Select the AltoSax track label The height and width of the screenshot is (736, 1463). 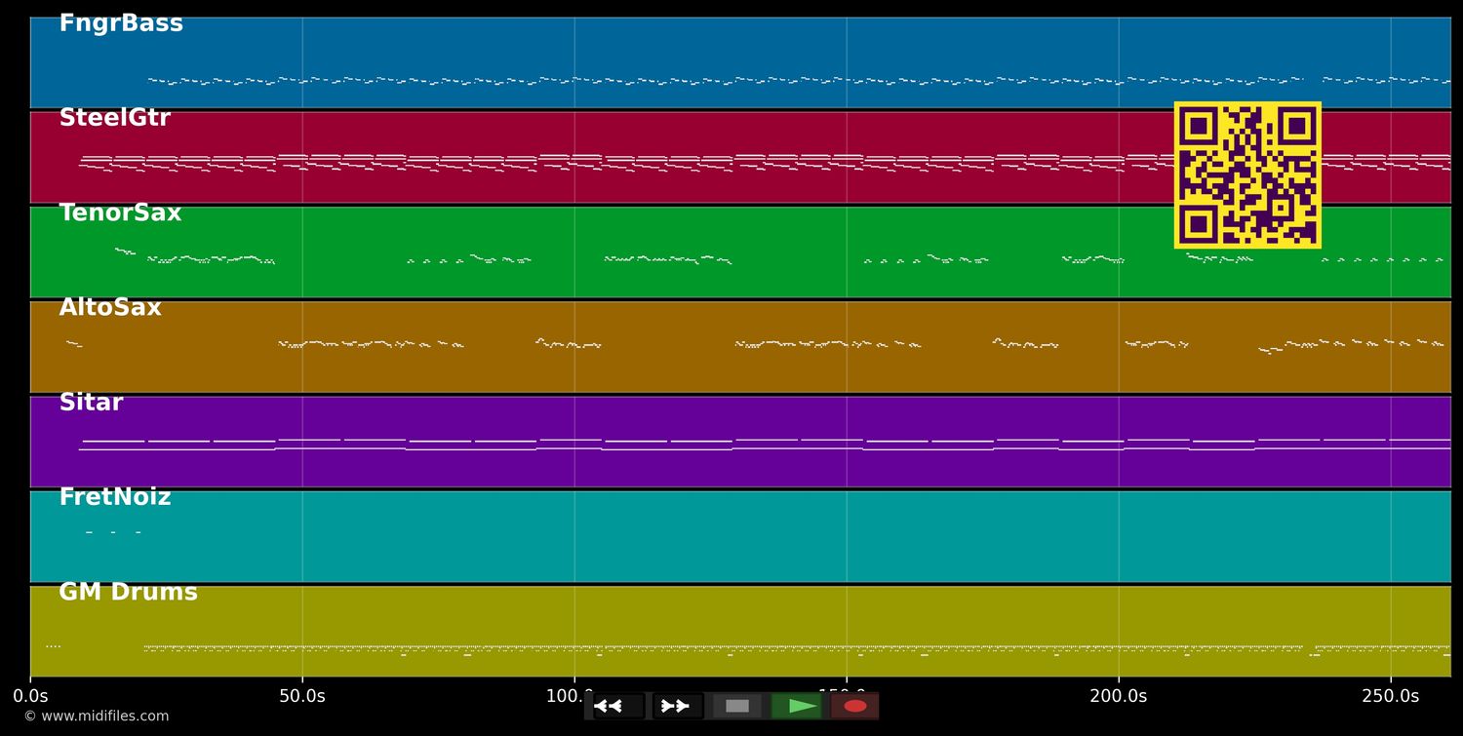[110, 307]
